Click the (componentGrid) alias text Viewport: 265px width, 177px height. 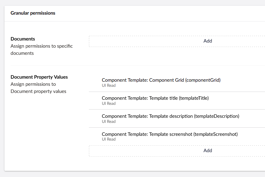click(203, 80)
